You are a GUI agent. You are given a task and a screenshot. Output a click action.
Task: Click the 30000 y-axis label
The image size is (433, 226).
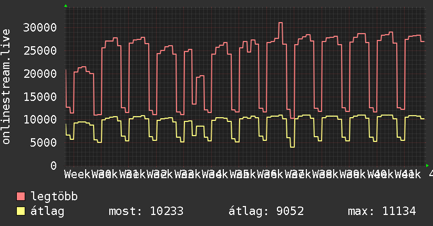pos(40,28)
